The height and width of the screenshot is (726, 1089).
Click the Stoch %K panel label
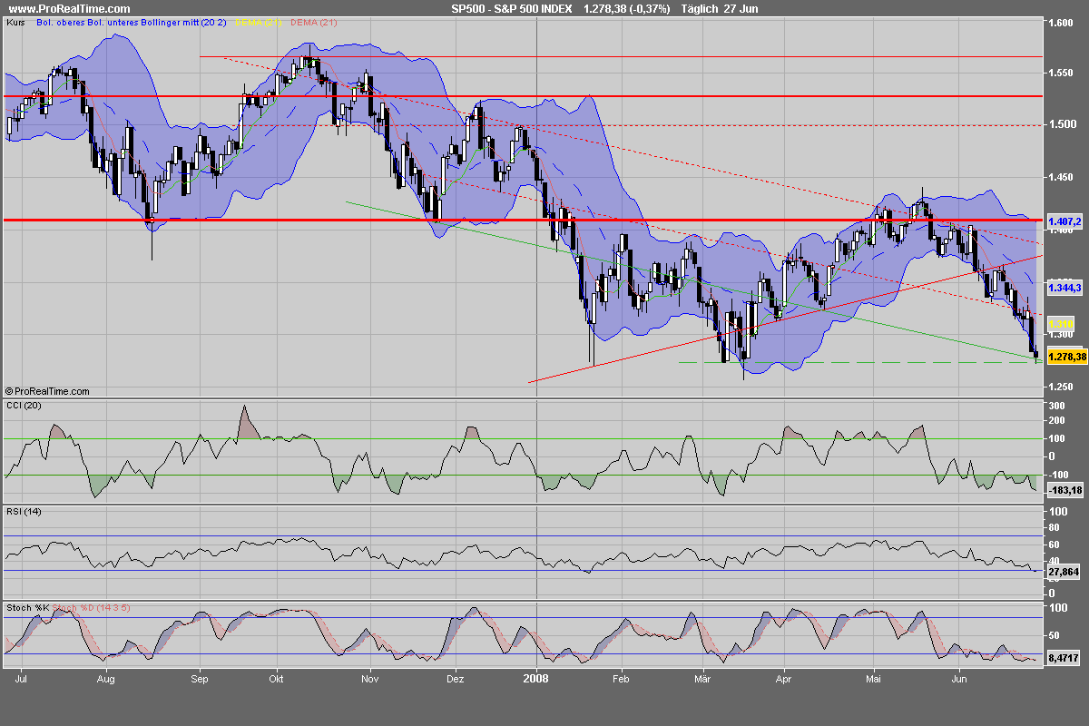point(26,607)
